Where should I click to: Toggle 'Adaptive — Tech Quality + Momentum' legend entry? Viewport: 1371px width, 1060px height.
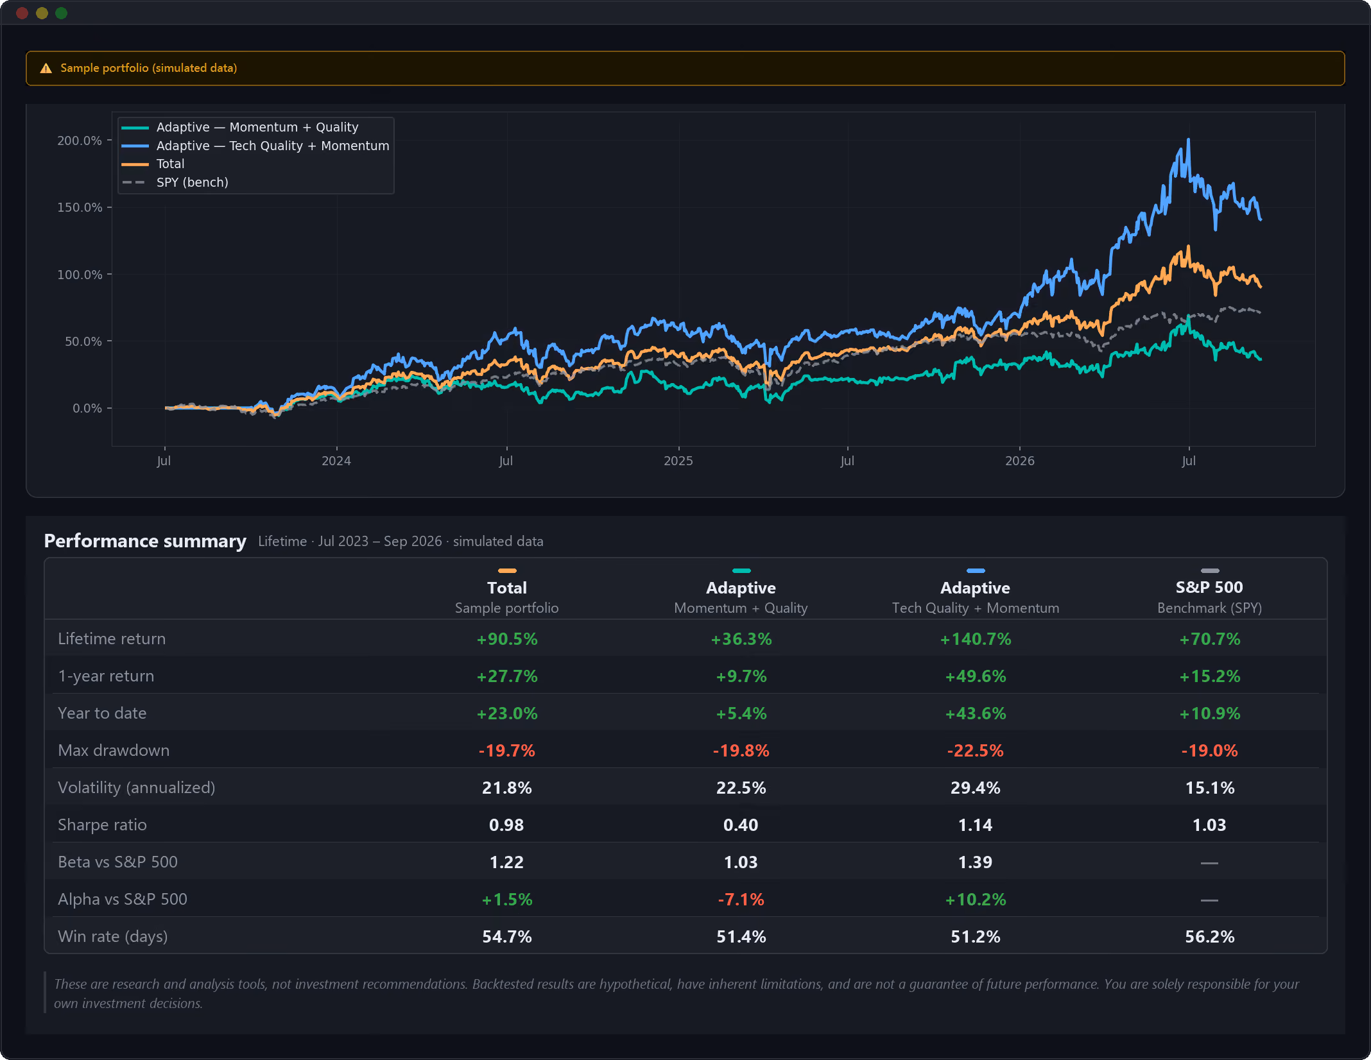click(255, 146)
